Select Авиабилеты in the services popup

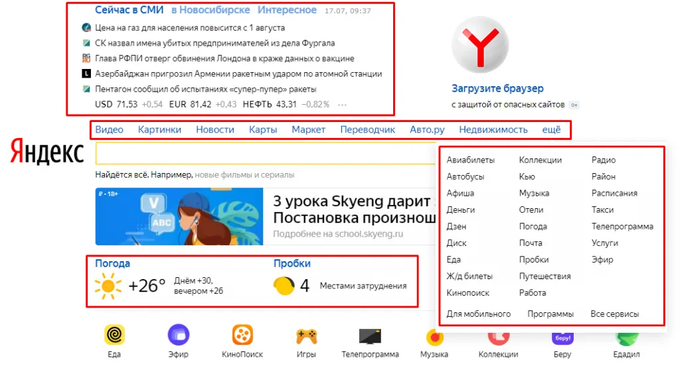pyautogui.click(x=471, y=160)
